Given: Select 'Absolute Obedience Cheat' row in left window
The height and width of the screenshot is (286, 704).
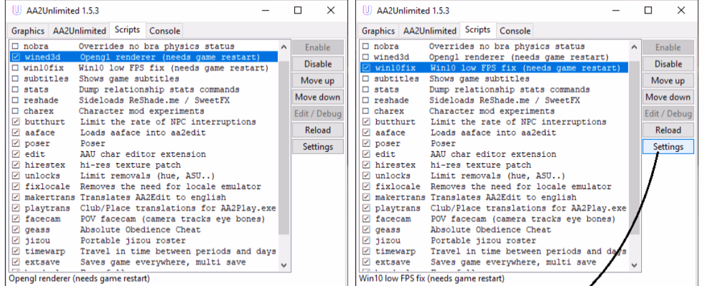Looking at the screenshot, I should point(144,230).
